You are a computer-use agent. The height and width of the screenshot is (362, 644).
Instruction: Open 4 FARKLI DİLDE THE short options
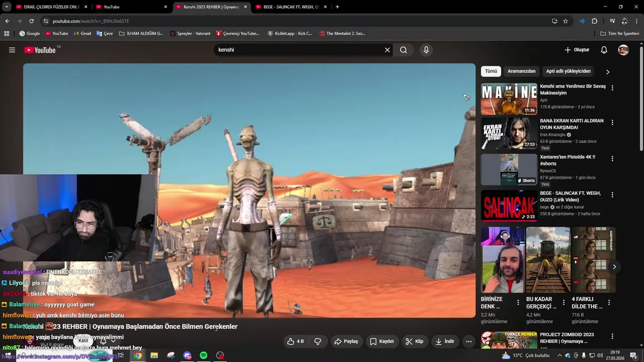609,303
